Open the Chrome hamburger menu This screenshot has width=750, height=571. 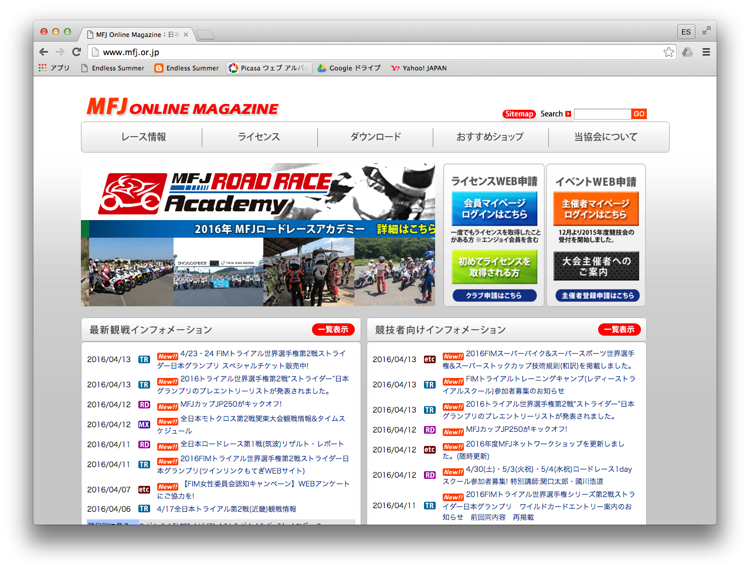pos(706,52)
